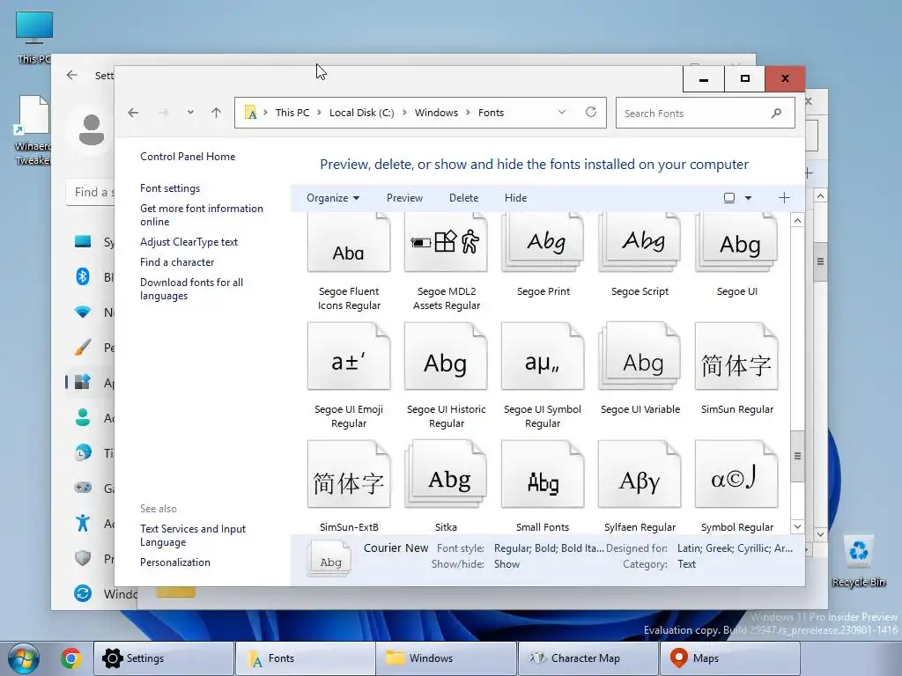Click This PC in the address path
The height and width of the screenshot is (676, 902).
pyautogui.click(x=292, y=113)
